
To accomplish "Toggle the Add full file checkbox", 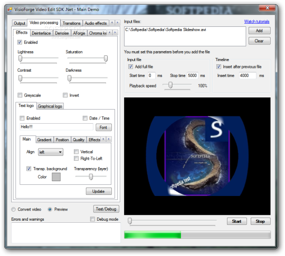I will click(x=130, y=66).
